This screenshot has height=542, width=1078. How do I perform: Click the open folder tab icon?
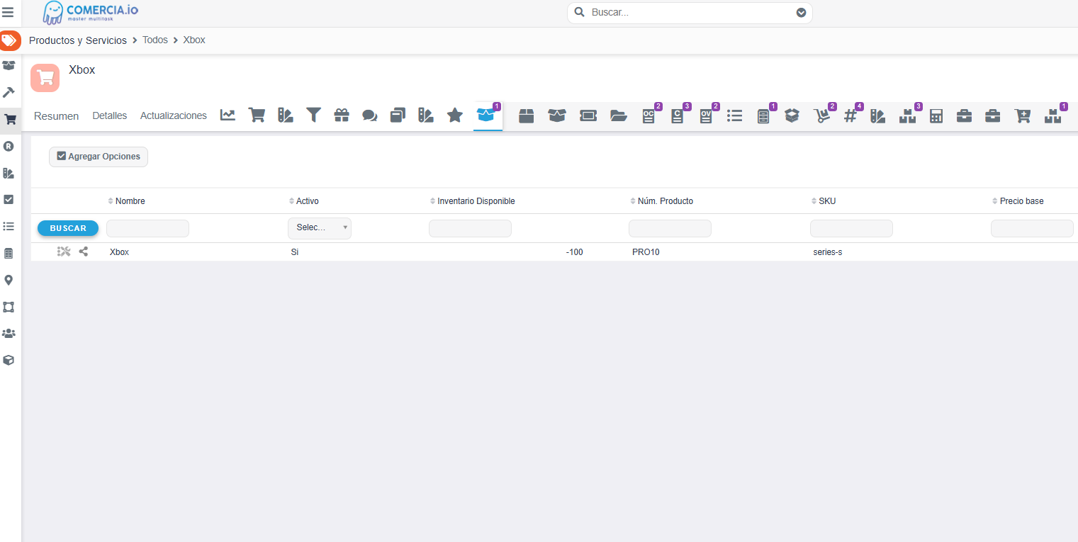[619, 115]
